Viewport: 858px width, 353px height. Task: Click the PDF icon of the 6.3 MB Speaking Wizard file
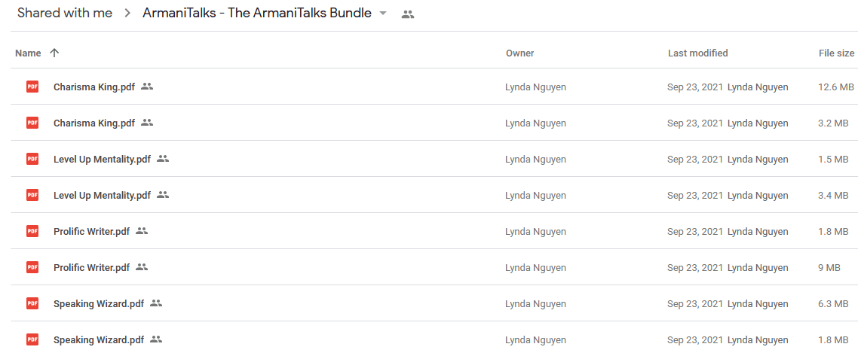32,303
